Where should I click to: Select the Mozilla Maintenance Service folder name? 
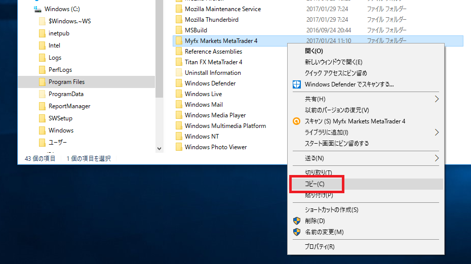pyautogui.click(x=223, y=9)
